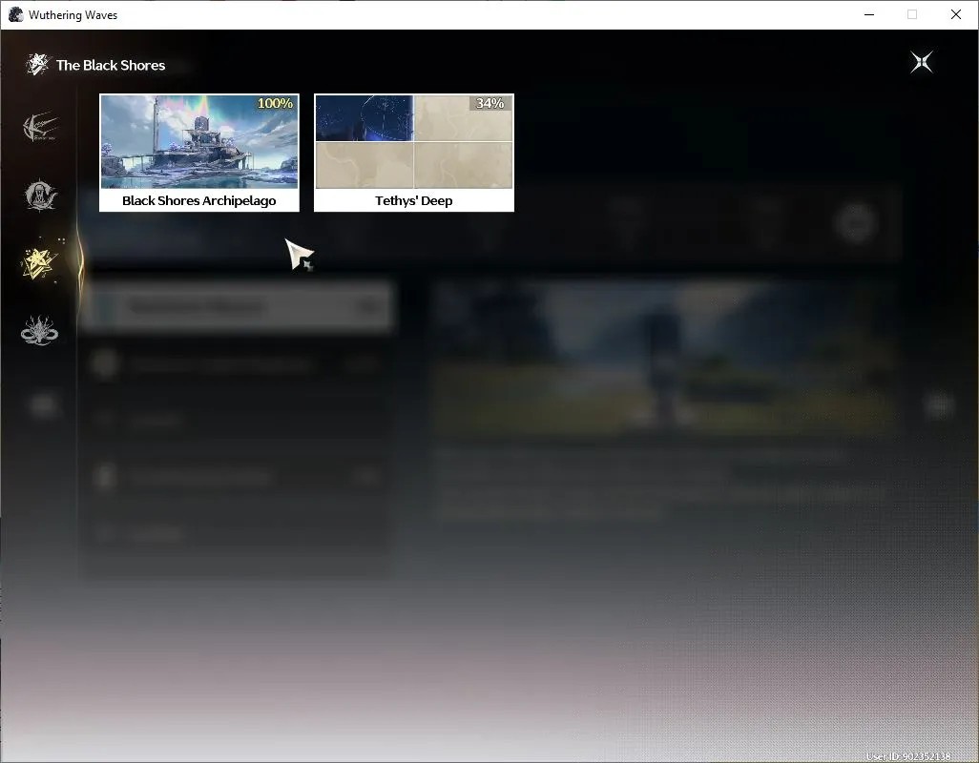Click The Black Shores title text
979x763 pixels.
[111, 65]
